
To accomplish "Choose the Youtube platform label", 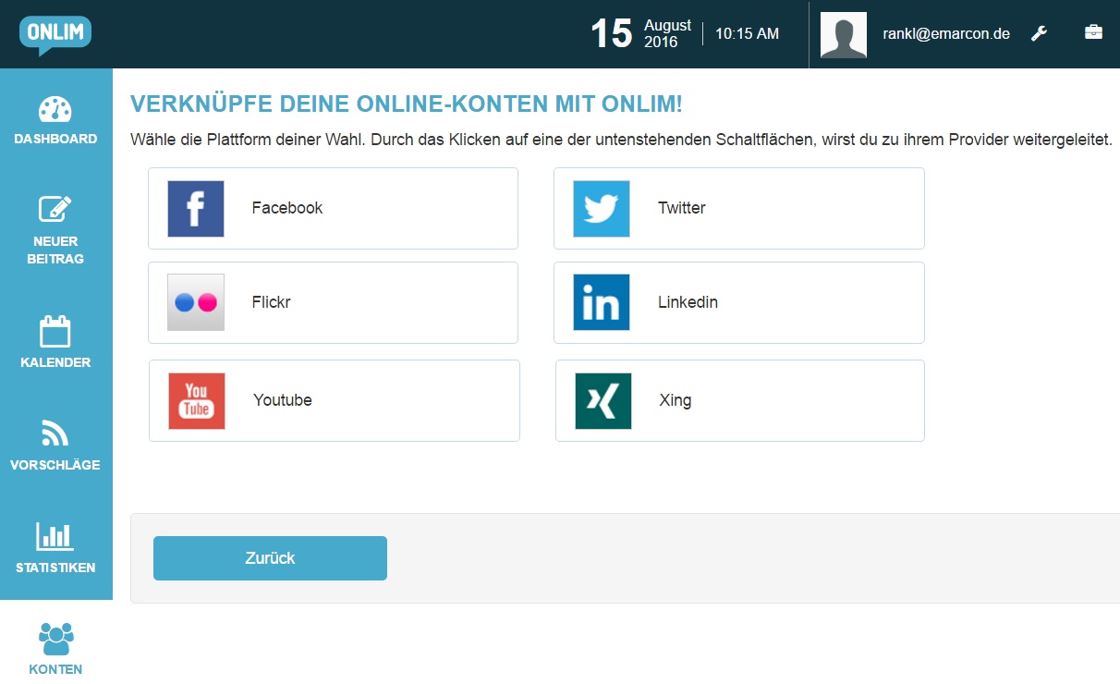I will [283, 400].
